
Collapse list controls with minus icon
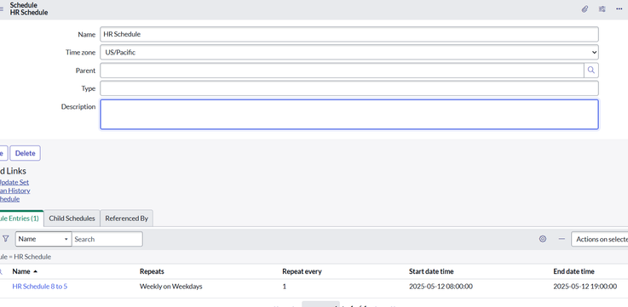(x=562, y=239)
